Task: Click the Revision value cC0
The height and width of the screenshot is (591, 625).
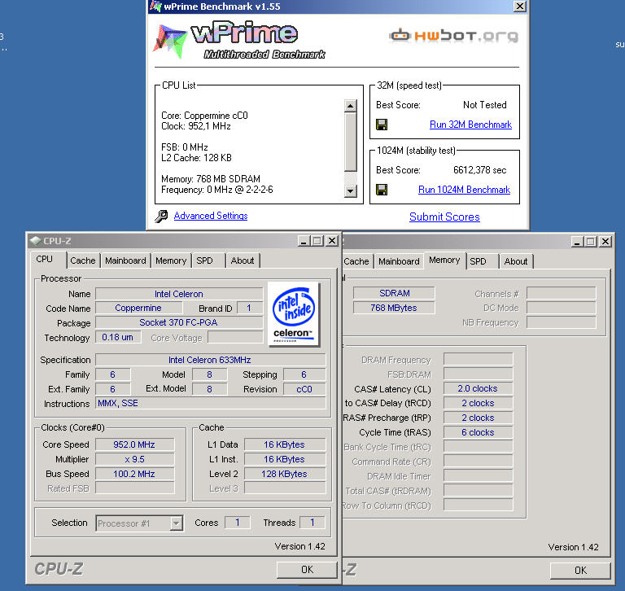Action: 304,389
